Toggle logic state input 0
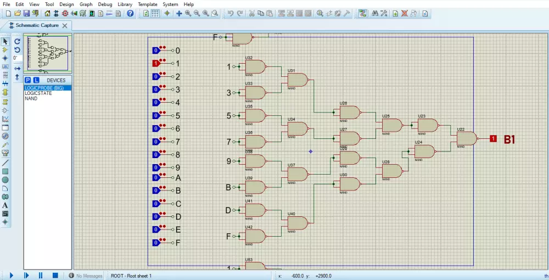 pos(156,51)
